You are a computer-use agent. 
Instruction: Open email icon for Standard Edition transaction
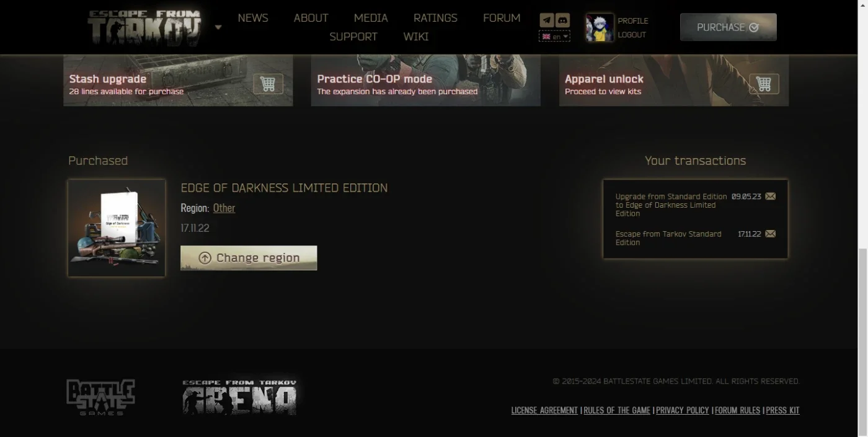(770, 234)
